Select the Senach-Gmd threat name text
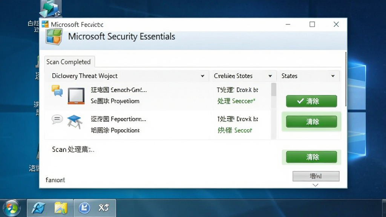Viewport: 386px width, 217px height. (119, 90)
